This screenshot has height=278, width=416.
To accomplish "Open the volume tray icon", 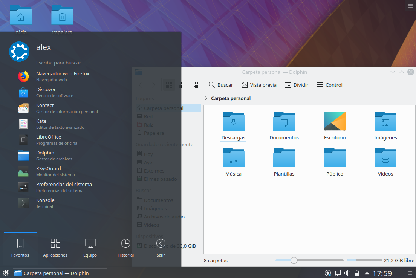I will [x=347, y=273].
